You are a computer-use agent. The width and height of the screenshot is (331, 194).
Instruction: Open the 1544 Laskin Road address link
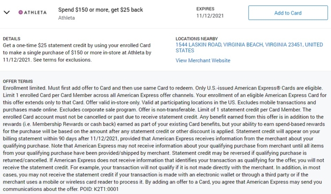(x=249, y=48)
